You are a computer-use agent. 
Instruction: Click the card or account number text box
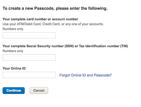pyautogui.click(x=29, y=35)
